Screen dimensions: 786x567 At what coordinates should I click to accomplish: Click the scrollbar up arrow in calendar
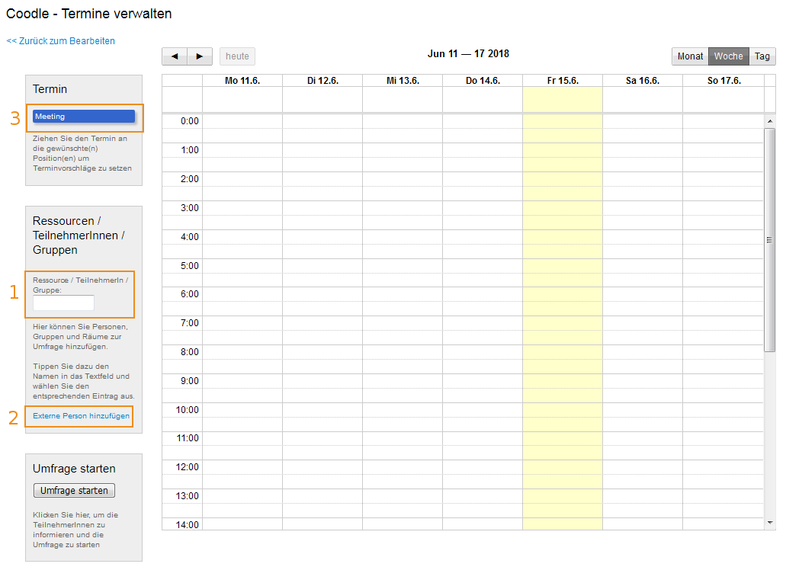click(x=769, y=121)
